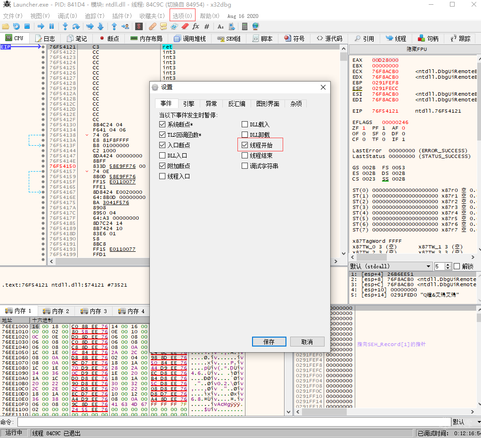Screen dimensions: 481x438
Task: Open the calculator toolbar icon
Action: 245,26
